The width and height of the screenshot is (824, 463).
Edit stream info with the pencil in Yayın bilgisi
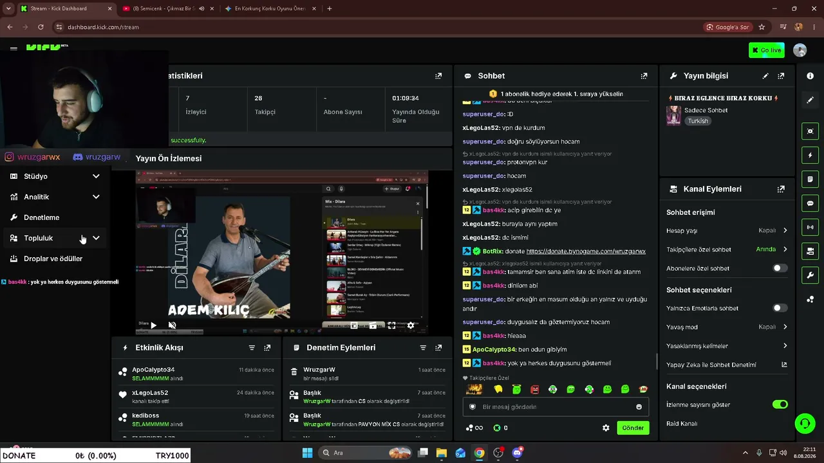[765, 76]
